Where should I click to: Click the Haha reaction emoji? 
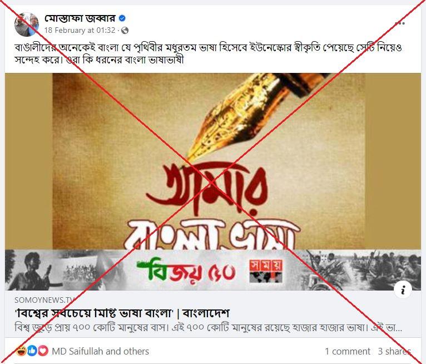tap(21, 351)
